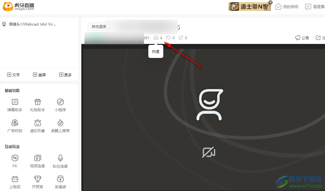Image resolution: width=325 pixels, height=191 pixels.
Task: Open 小程序 mini programs
Action: (60, 105)
